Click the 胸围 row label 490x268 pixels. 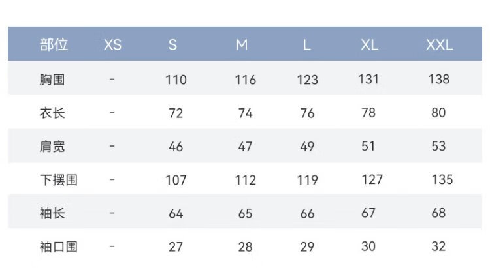[x=52, y=80]
